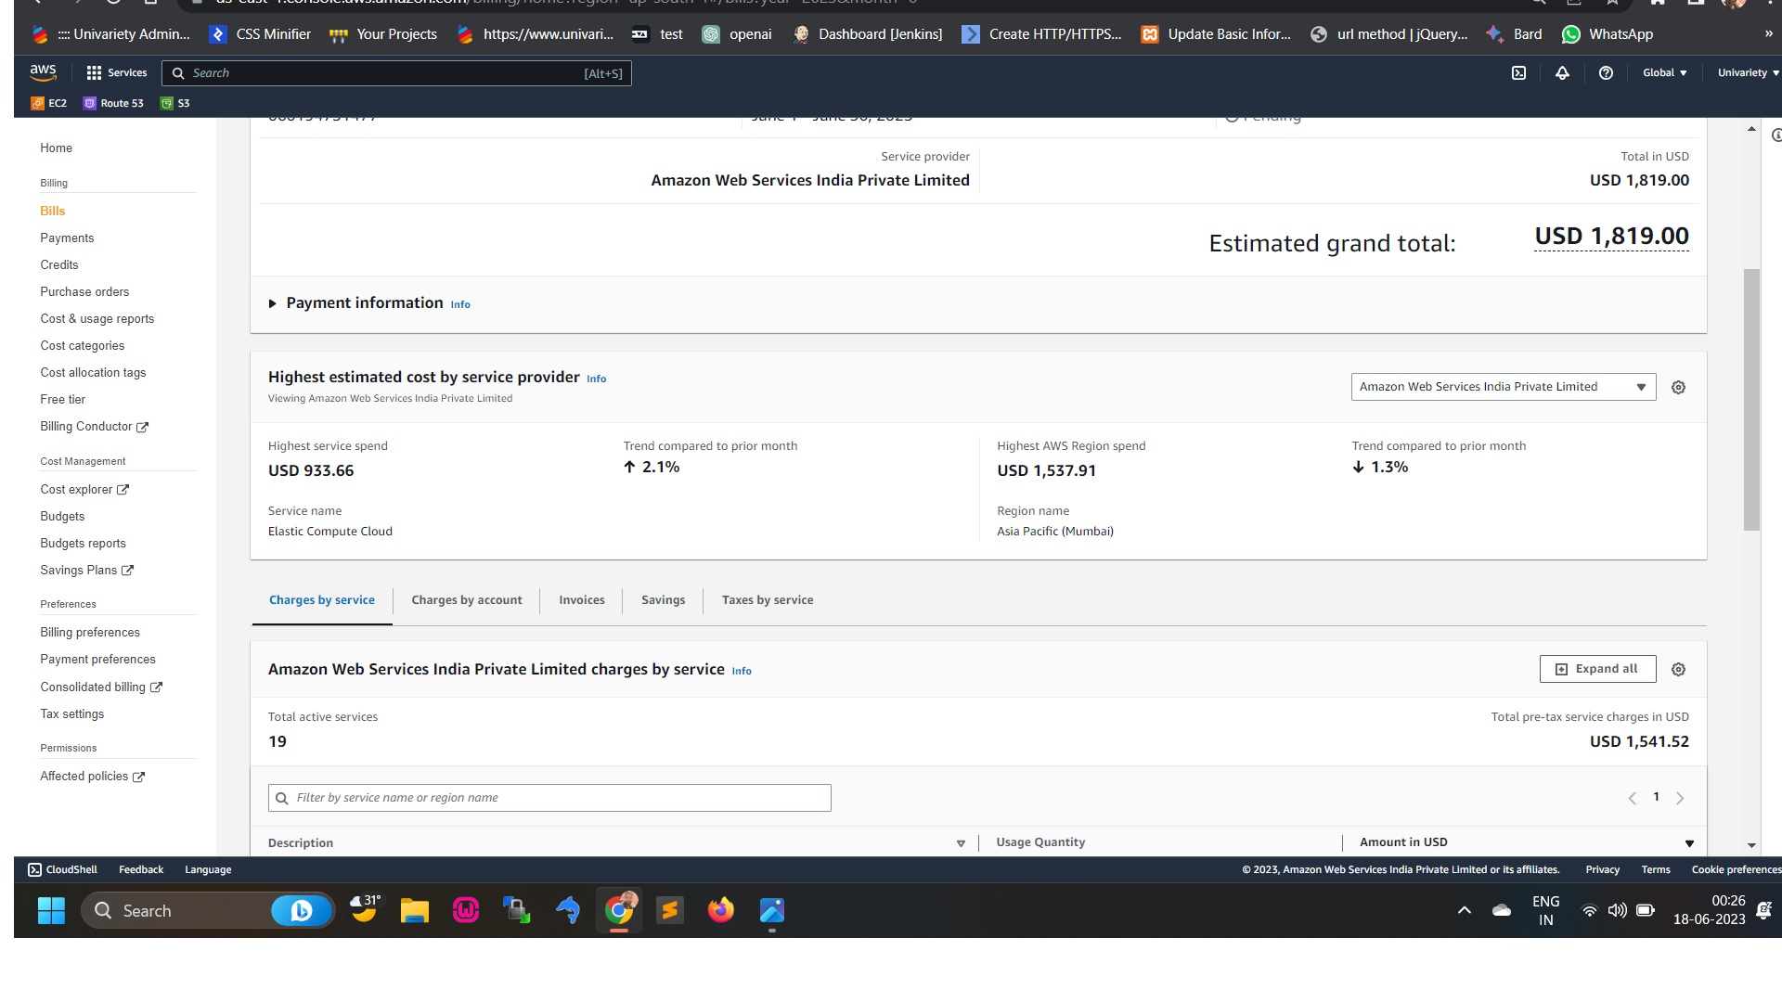Open Credits in billing sidebar
This screenshot has width=1782, height=1002.
click(59, 265)
